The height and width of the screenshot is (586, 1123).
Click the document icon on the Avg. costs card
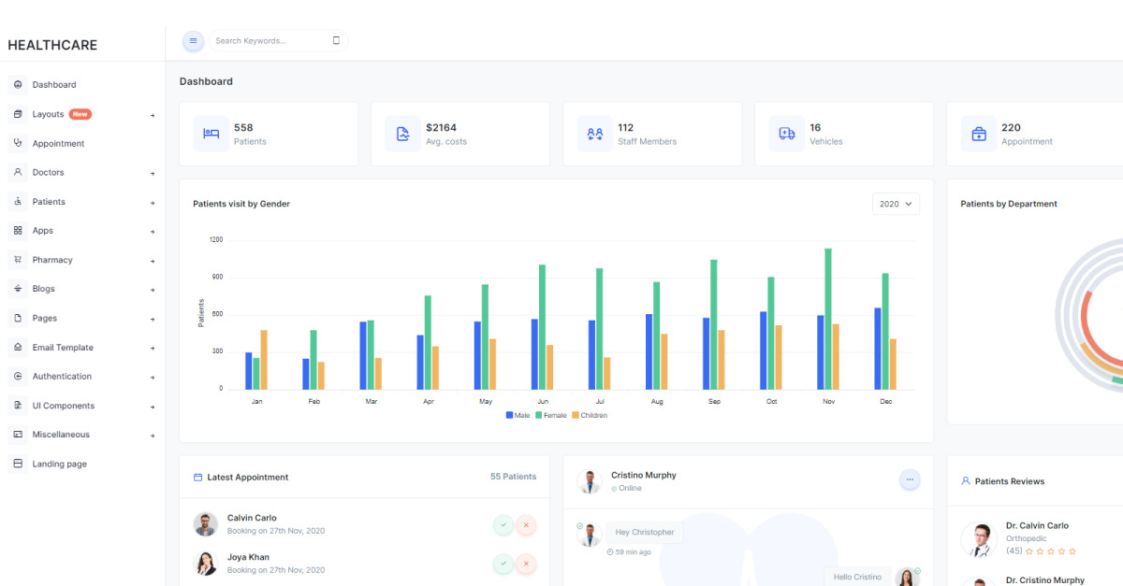tap(401, 134)
